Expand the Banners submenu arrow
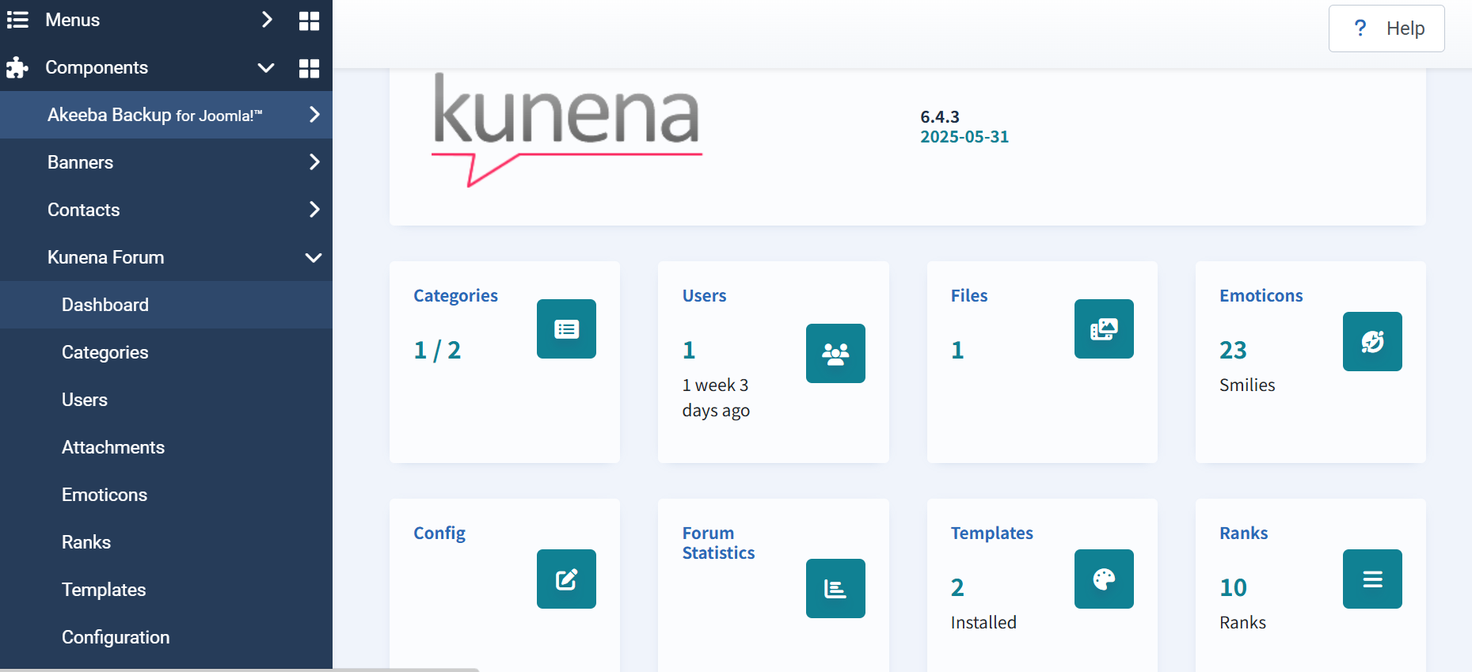 pyautogui.click(x=314, y=162)
